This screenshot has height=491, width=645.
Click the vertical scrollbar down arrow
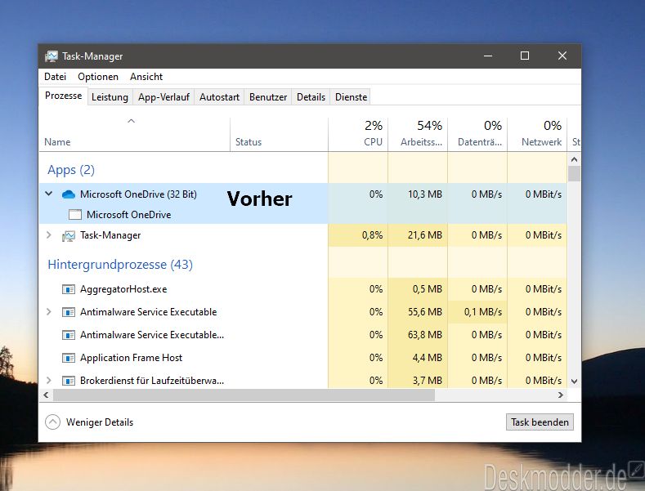click(574, 382)
